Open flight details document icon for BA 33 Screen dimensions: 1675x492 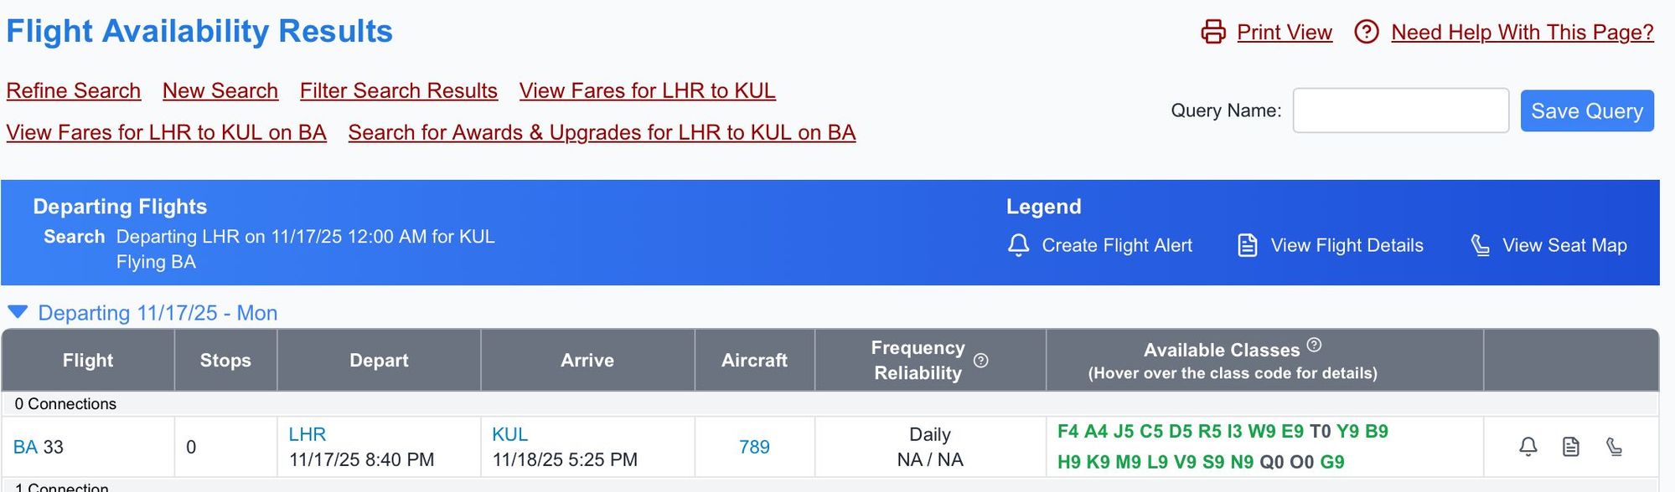(x=1570, y=447)
